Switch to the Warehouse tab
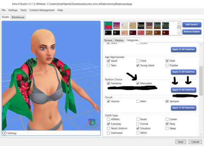Screen dimensions: 204x146 click(x=18, y=17)
